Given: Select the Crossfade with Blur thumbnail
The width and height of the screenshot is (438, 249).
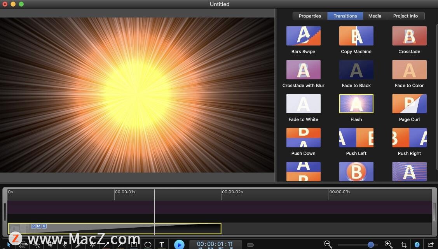Looking at the screenshot, I should [304, 70].
